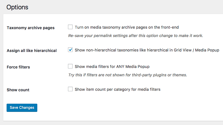Select the 'Show count' row title
The width and height of the screenshot is (223, 125).
18,90
